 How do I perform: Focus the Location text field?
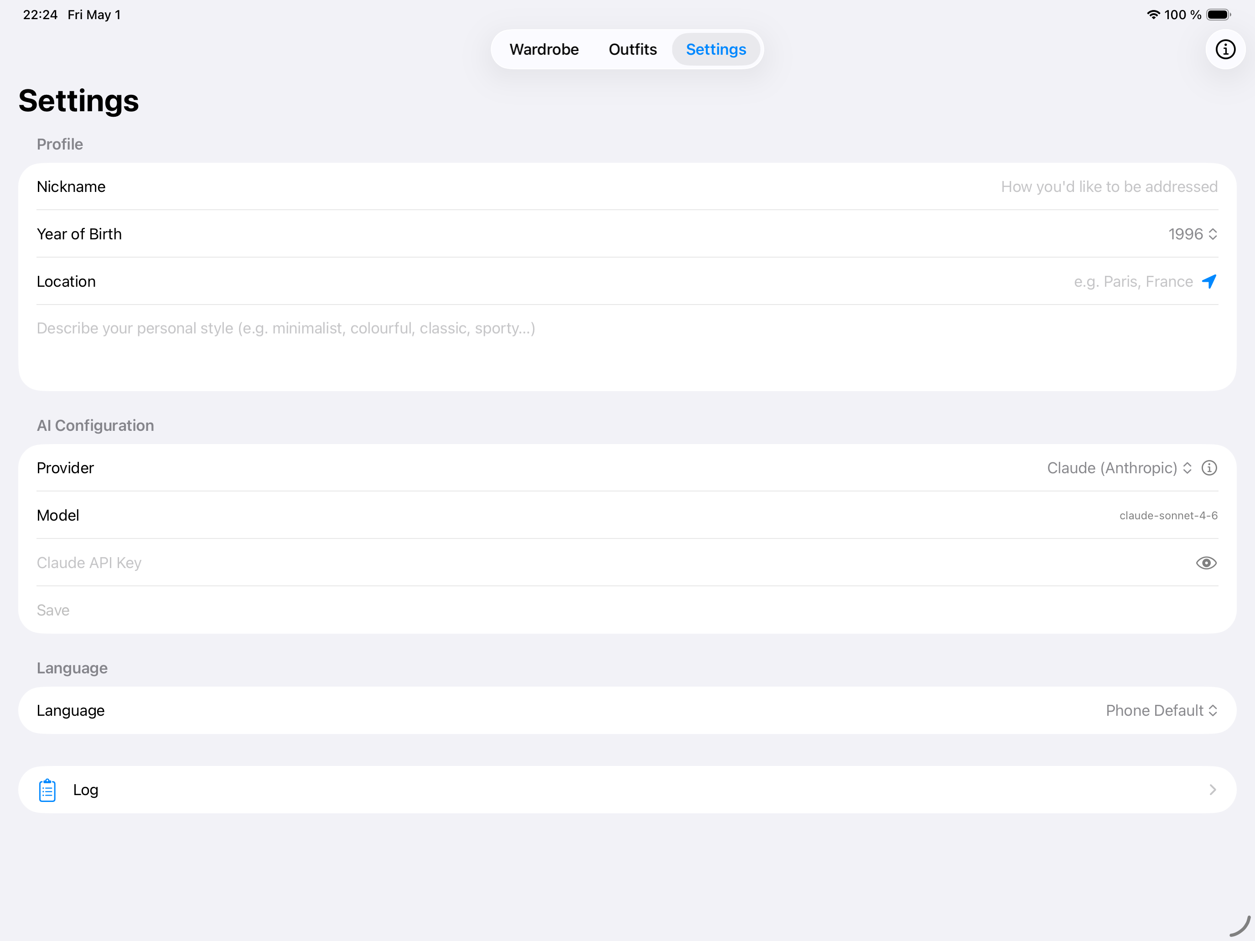click(1133, 281)
